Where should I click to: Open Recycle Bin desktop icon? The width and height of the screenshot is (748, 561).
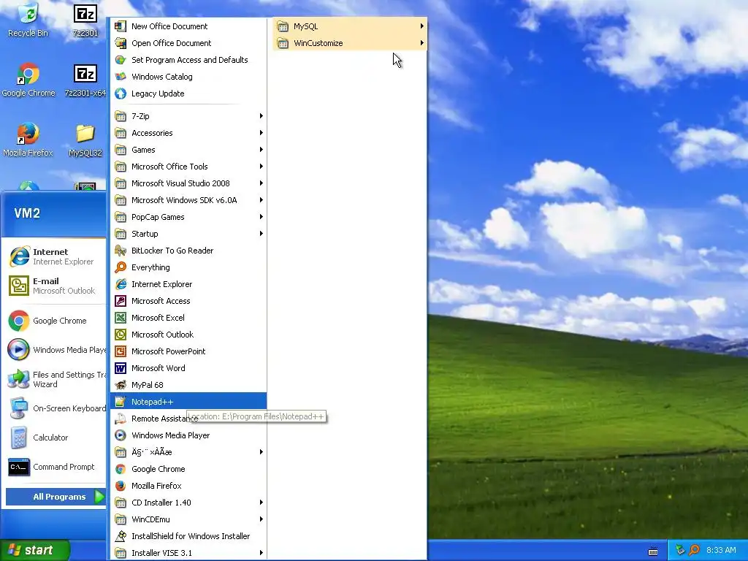pyautogui.click(x=28, y=20)
